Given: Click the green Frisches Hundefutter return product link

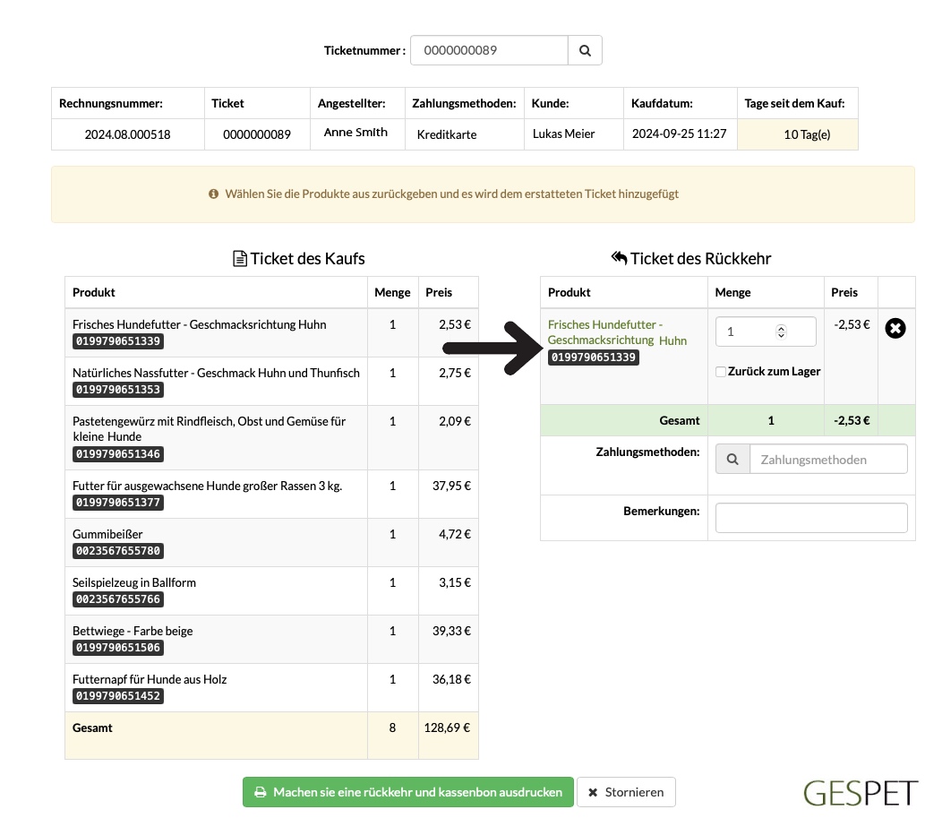Looking at the screenshot, I should point(617,332).
